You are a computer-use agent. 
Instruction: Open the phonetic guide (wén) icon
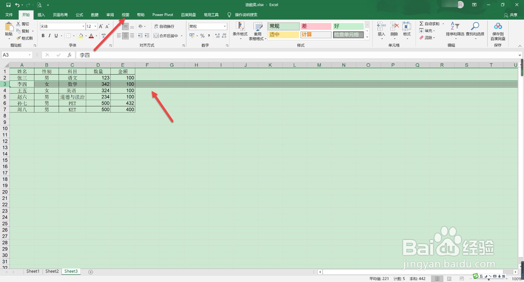coord(104,36)
